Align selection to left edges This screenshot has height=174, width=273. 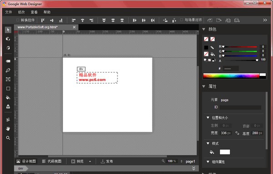pos(74,20)
